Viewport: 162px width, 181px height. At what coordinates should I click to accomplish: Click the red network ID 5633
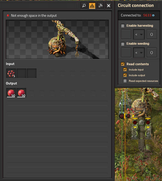(x=147, y=15)
